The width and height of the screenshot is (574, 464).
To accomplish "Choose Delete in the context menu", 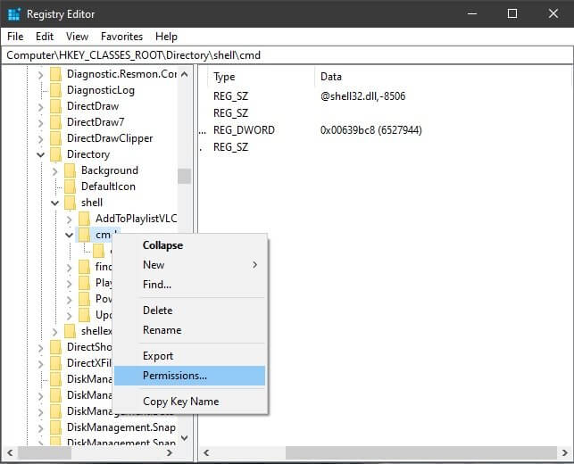I will tap(189, 311).
